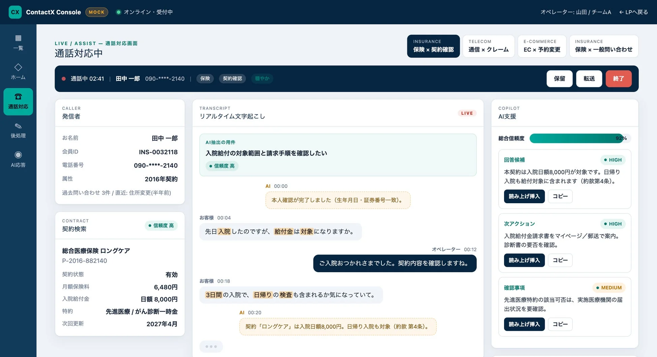
Task: Transfer the call with 転送
Action: tap(589, 79)
